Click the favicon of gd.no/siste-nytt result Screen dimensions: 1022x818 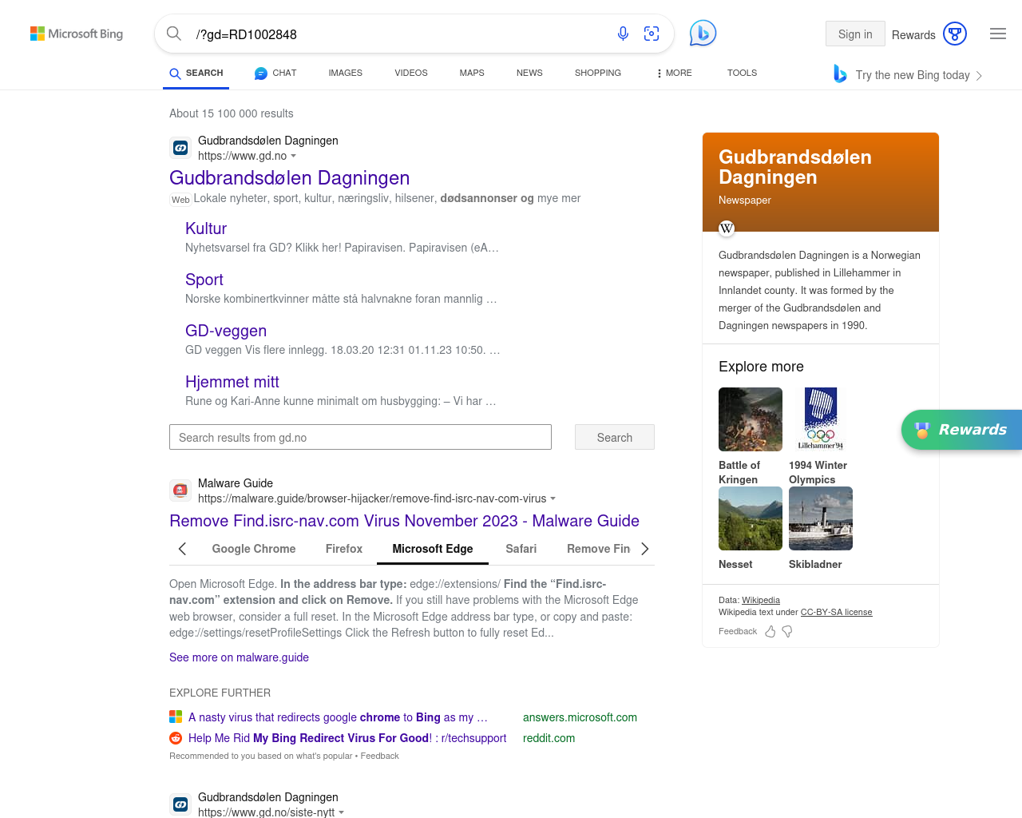[x=180, y=804]
